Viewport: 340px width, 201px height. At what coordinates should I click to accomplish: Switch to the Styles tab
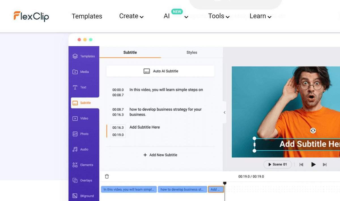[x=192, y=52]
